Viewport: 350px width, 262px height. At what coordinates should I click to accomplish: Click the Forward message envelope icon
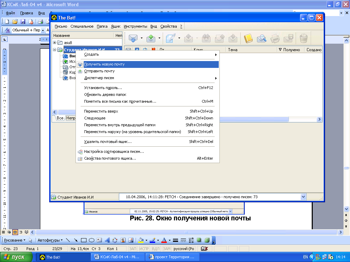220,38
